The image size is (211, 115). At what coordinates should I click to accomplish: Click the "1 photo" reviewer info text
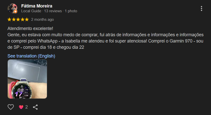pos(71,11)
